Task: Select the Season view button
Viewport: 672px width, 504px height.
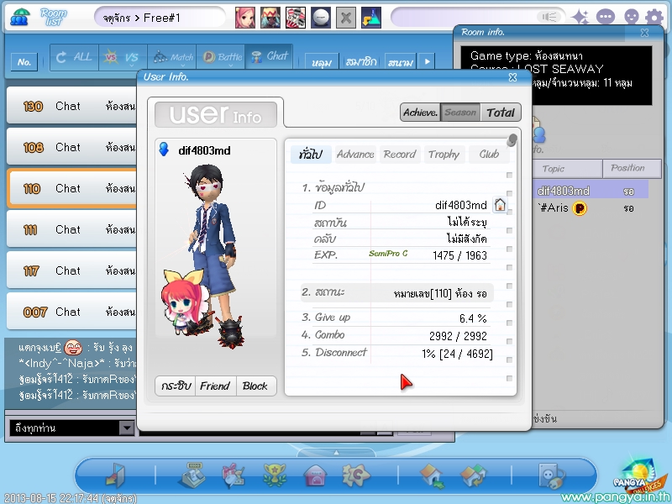Action: pos(460,113)
